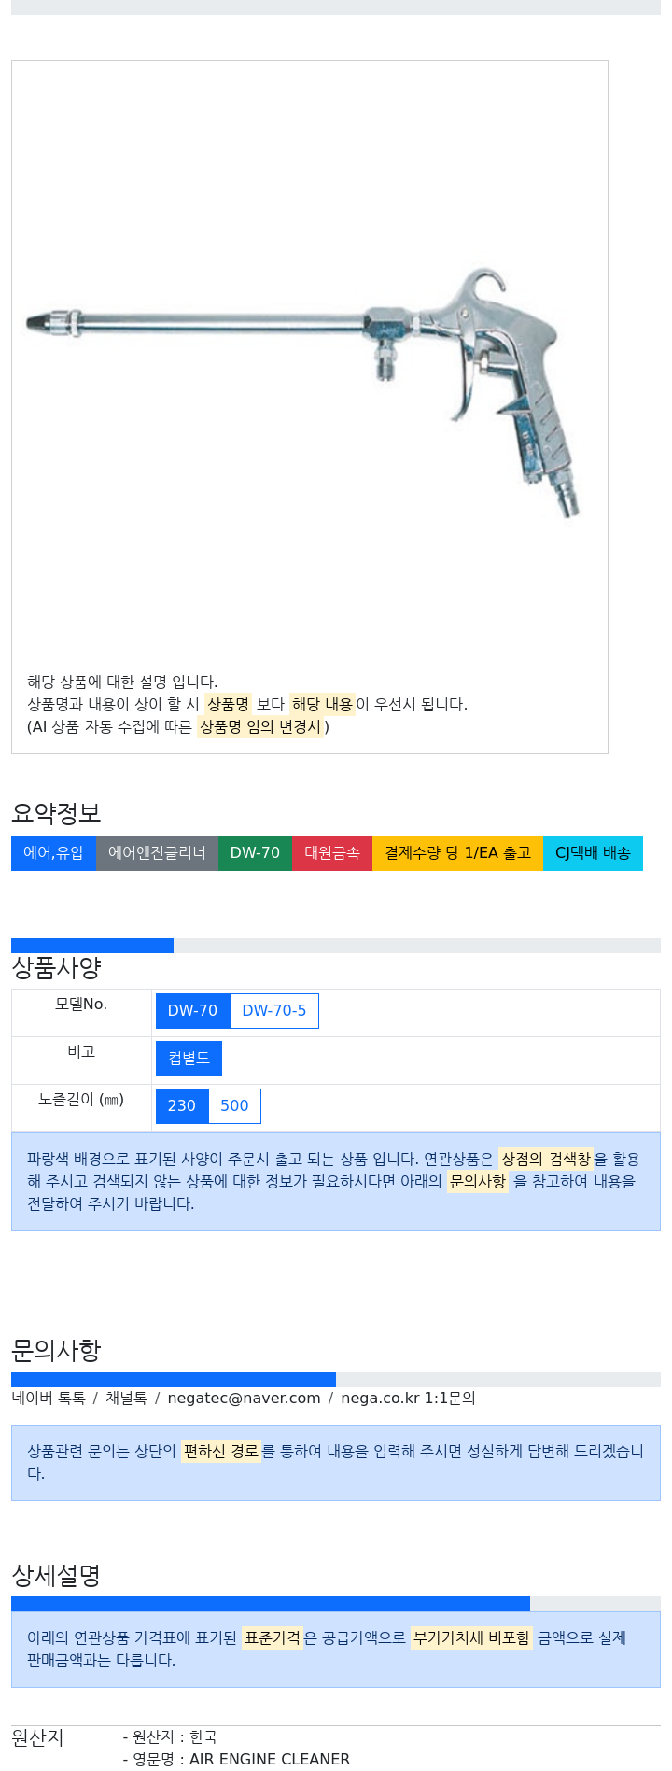Choose nozzle length 500

pos(234,1106)
